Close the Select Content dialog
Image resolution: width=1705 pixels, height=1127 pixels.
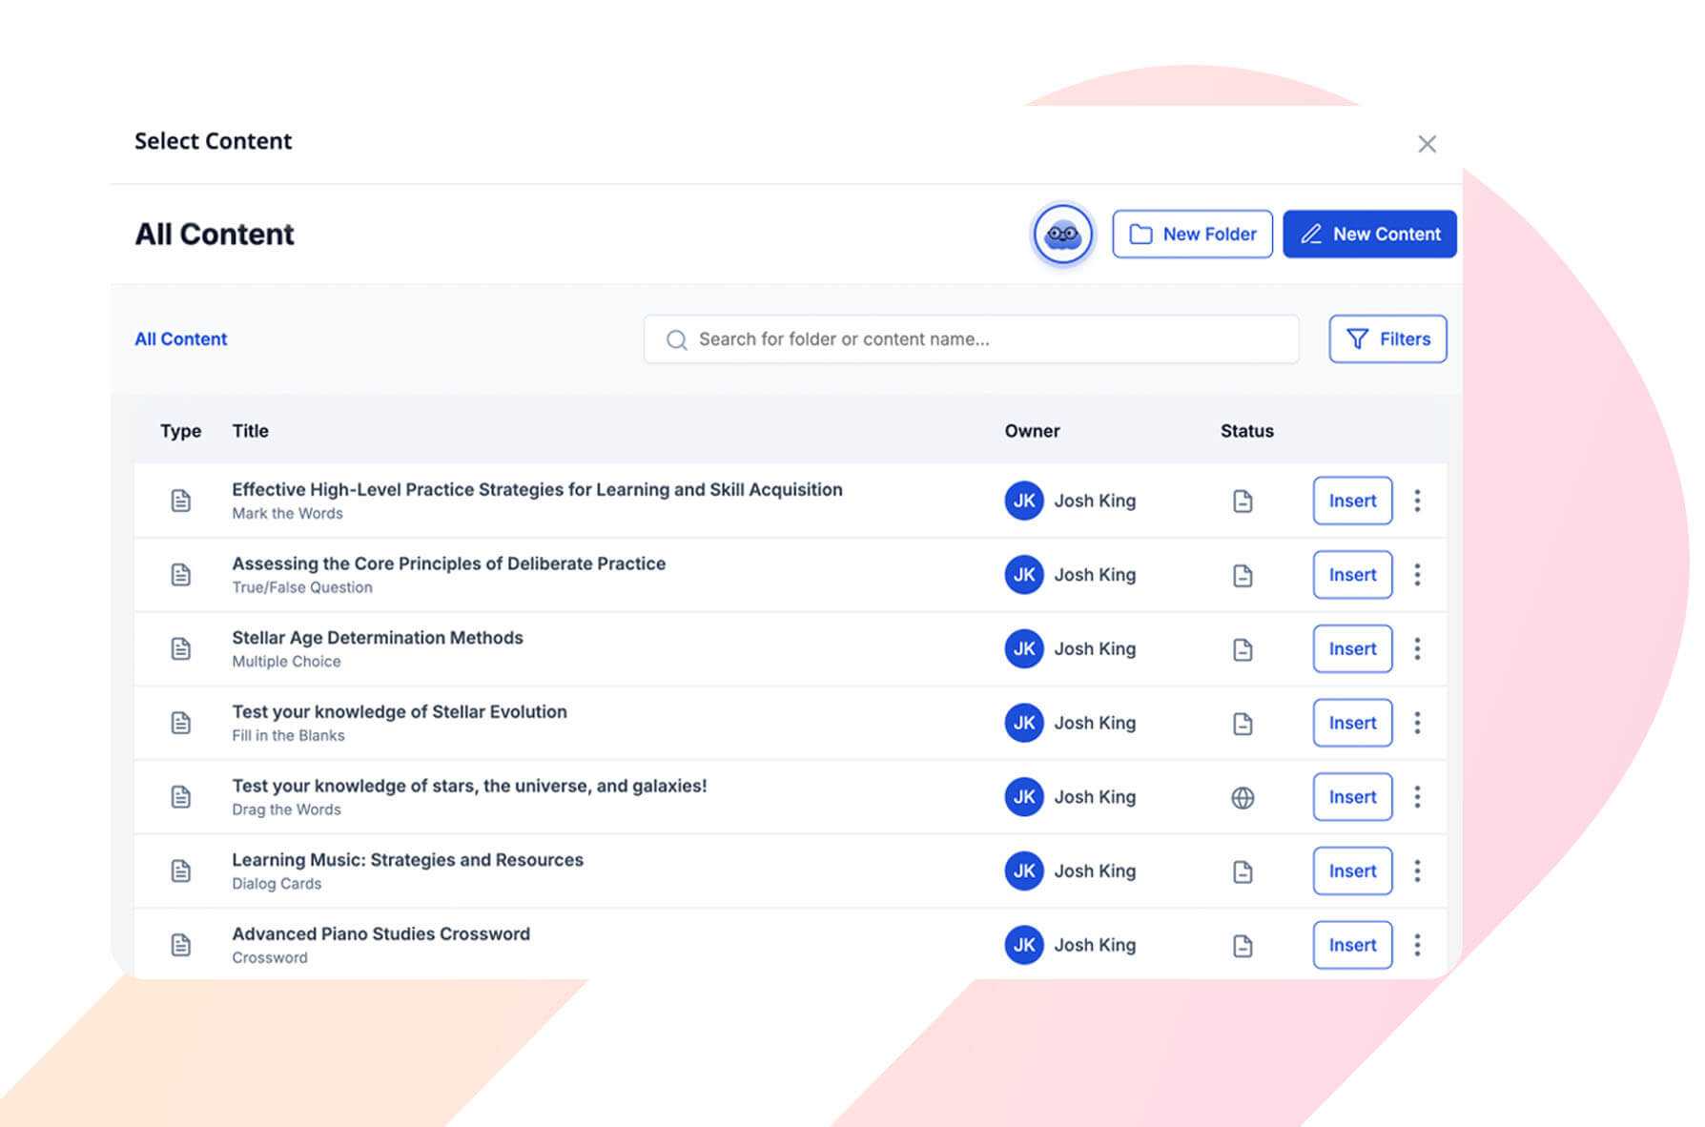coord(1427,143)
